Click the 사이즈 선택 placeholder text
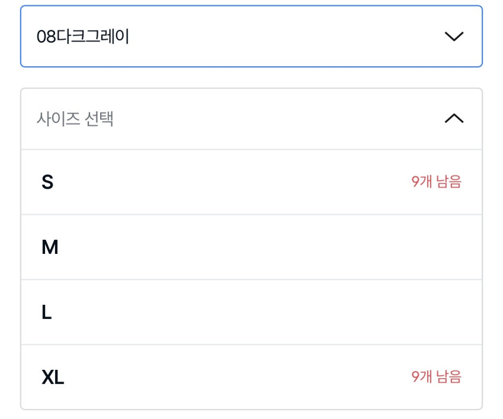Screen dimensions: 503x419 point(75,119)
